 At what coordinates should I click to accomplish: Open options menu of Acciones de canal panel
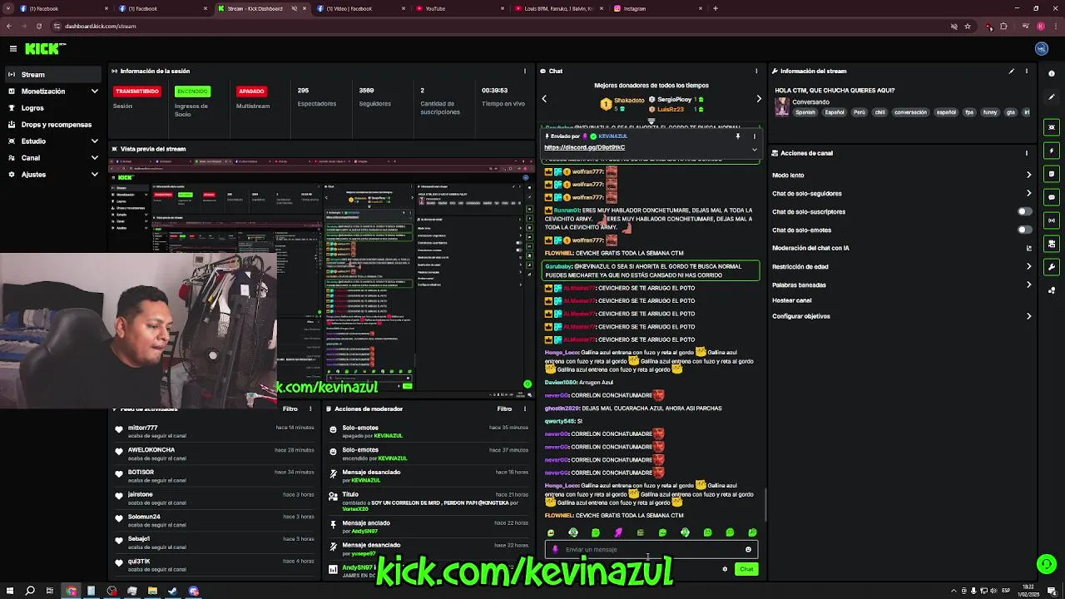(1027, 153)
